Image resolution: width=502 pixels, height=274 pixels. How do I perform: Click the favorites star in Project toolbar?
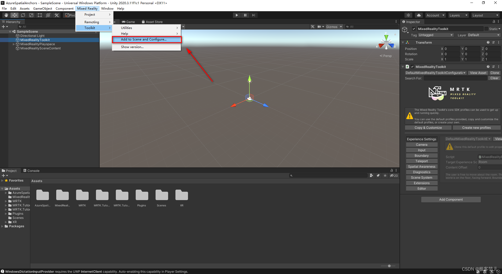pos(385,176)
